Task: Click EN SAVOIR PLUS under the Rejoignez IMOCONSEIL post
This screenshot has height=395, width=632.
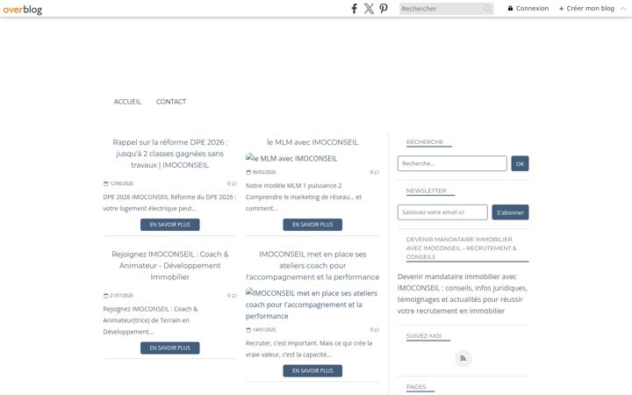Action: pos(169,348)
